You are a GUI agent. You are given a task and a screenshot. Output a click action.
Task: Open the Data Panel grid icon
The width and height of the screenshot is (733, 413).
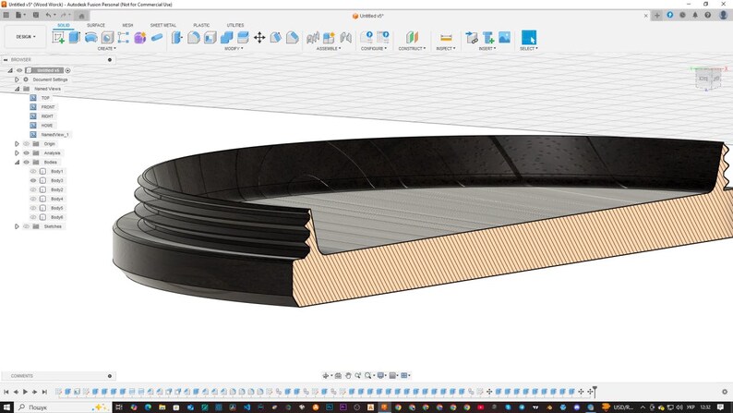pos(6,15)
